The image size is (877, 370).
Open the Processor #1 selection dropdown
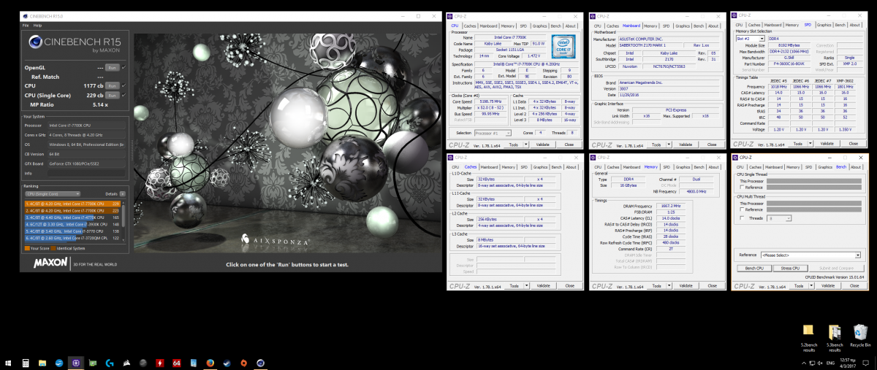[x=491, y=133]
